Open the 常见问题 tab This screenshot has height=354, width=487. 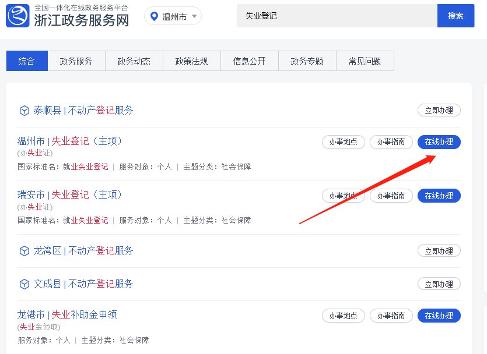click(365, 61)
